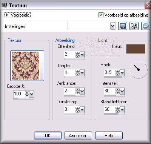Viewport: 151px width, 144px height.
Task: Decrease the Glinstering value with down arrow
Action: (77, 111)
